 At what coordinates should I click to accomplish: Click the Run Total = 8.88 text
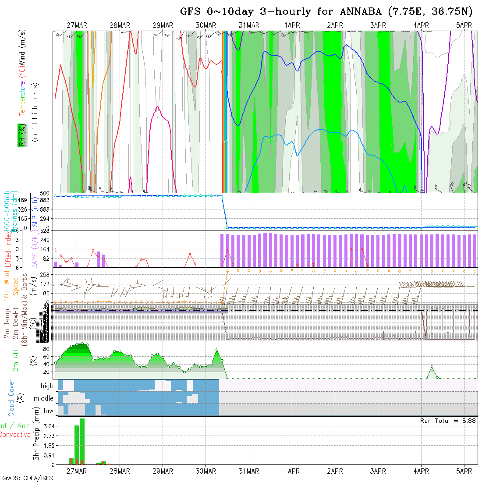pyautogui.click(x=448, y=421)
